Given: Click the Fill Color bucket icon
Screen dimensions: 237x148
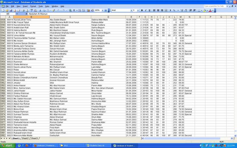Looking at the screenshot, I should coord(204,10).
